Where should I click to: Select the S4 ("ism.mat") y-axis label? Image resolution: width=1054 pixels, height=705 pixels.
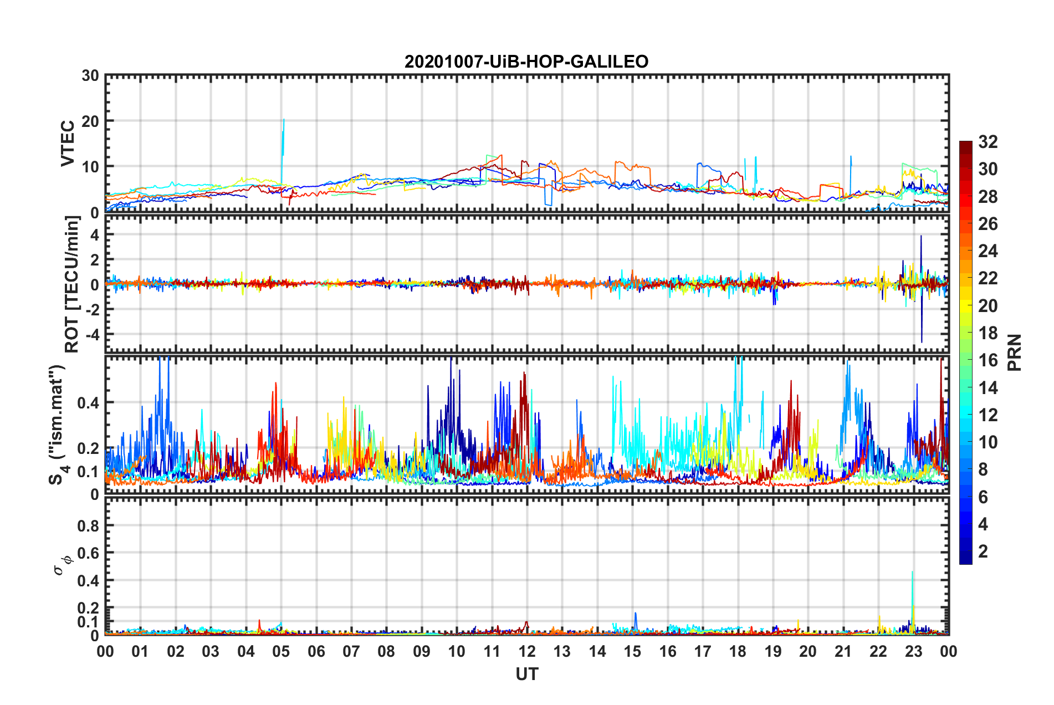click(x=58, y=425)
